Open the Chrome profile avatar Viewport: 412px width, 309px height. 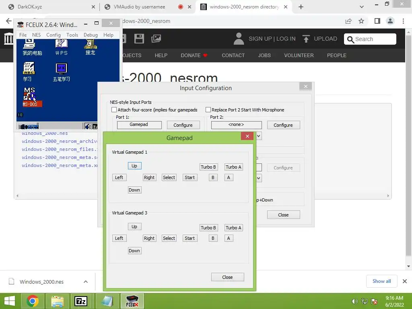pos(390,21)
